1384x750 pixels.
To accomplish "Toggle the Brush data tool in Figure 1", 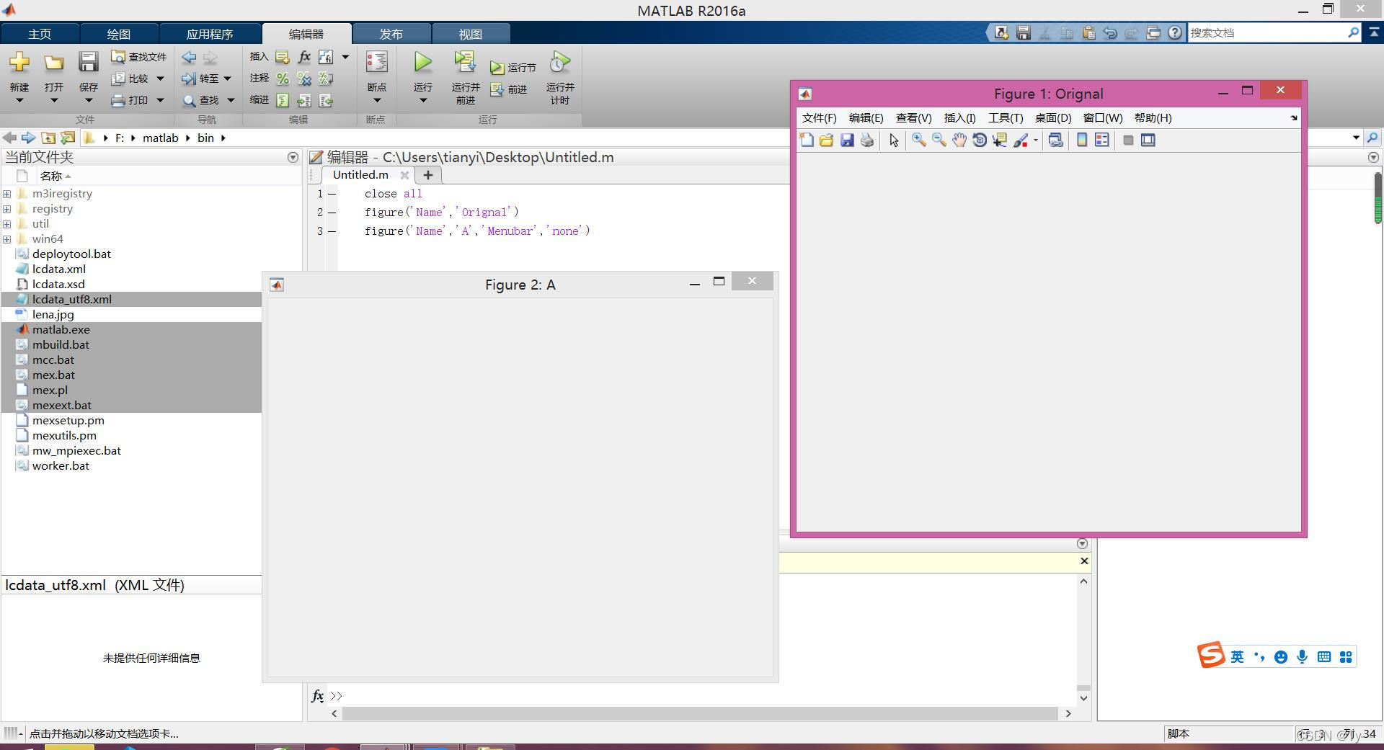I will pos(1021,140).
